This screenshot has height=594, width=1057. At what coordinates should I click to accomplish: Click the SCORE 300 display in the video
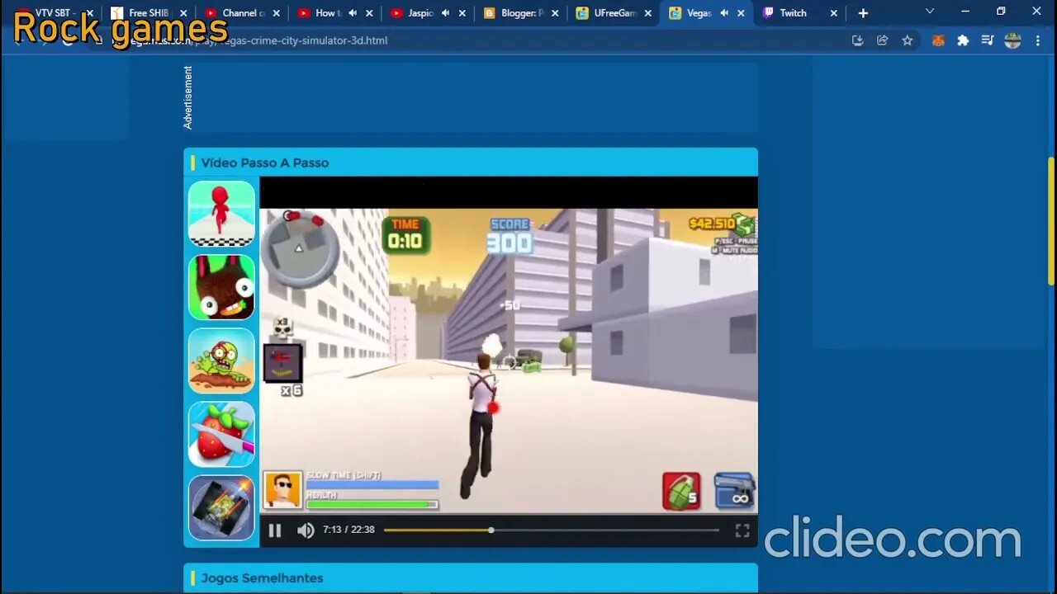coord(510,236)
